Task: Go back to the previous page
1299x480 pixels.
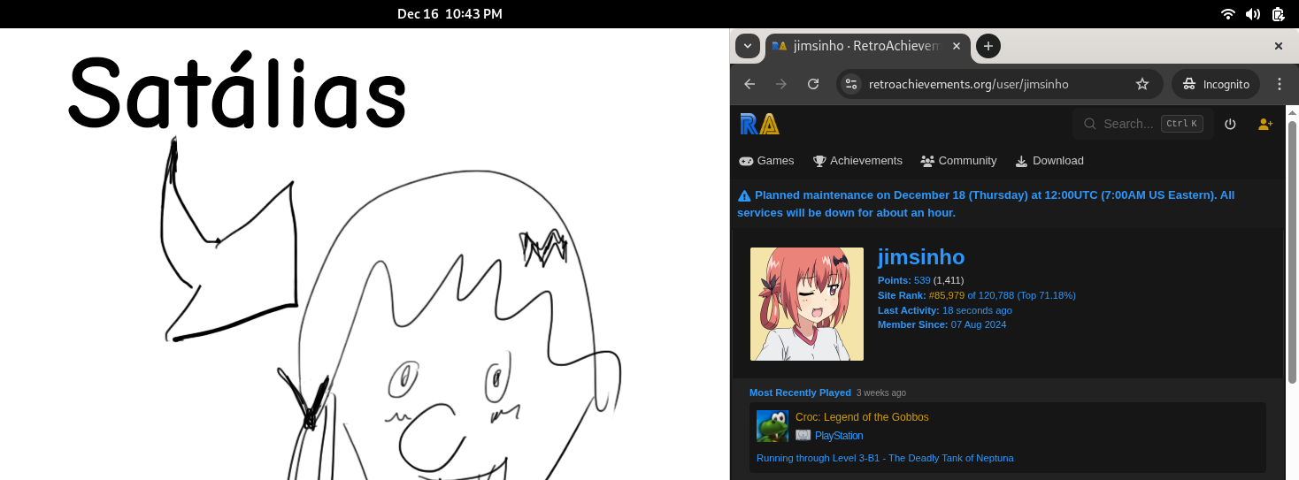Action: click(749, 84)
